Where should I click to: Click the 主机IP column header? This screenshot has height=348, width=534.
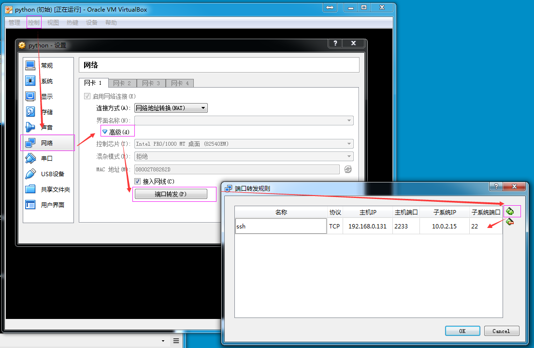(x=367, y=212)
